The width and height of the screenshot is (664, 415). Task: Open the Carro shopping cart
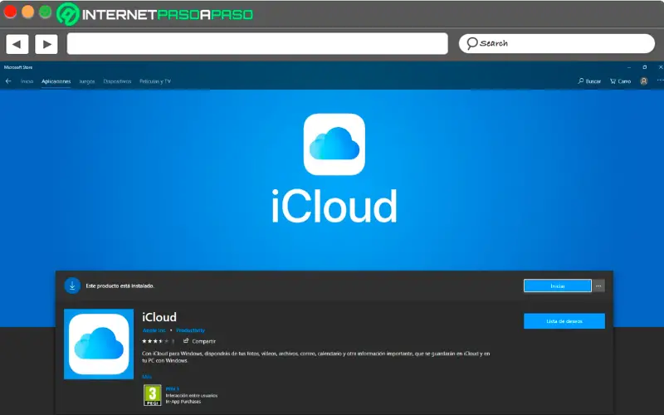[x=620, y=81]
